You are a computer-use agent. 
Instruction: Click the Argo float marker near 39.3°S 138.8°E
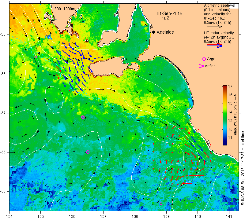(x=161, y=204)
